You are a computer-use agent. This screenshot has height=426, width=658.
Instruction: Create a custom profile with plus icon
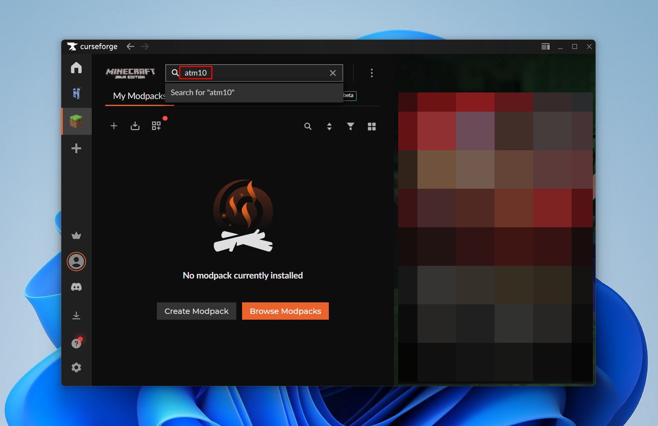tap(114, 126)
